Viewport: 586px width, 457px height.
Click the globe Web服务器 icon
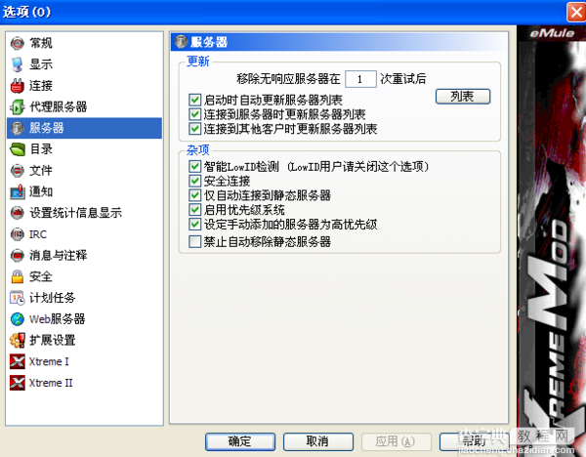pos(18,319)
